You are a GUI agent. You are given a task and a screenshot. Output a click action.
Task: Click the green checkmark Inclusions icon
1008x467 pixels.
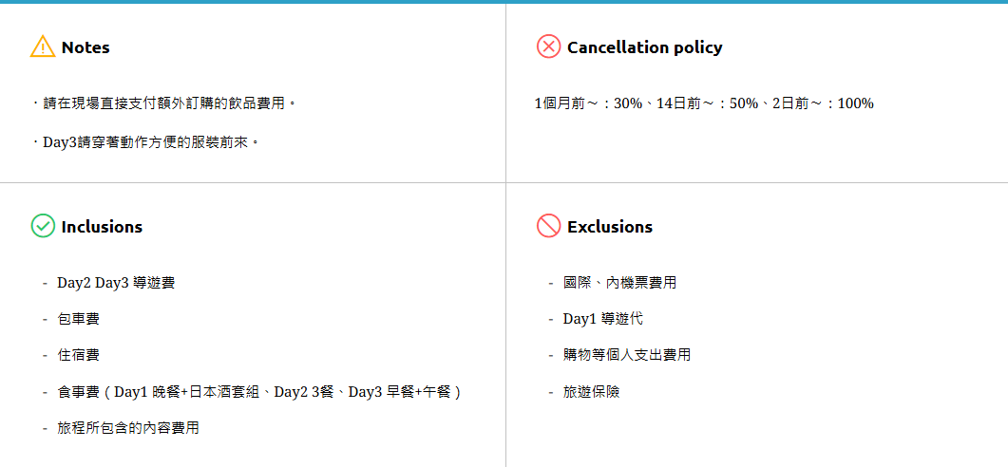[43, 226]
